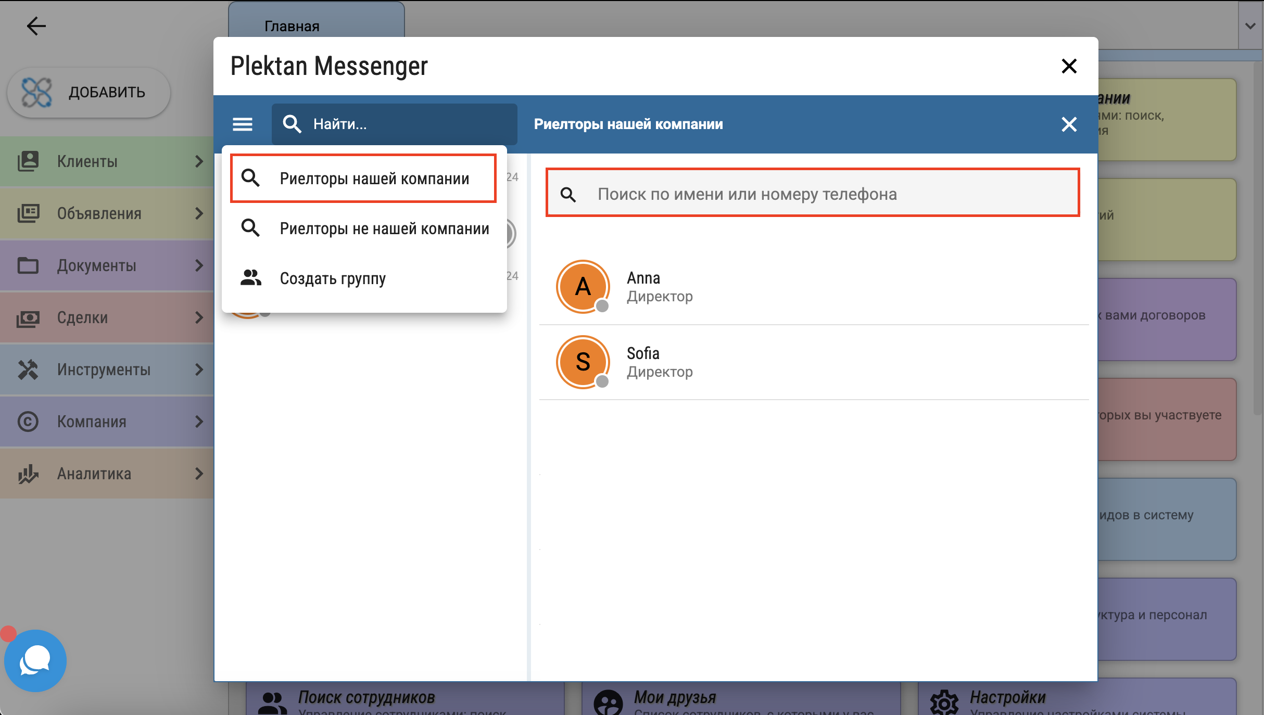Expand the Аналитика chevron
This screenshot has width=1264, height=715.
(x=199, y=474)
